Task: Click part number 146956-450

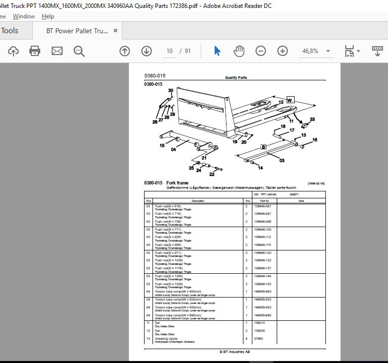Action: [262, 292]
